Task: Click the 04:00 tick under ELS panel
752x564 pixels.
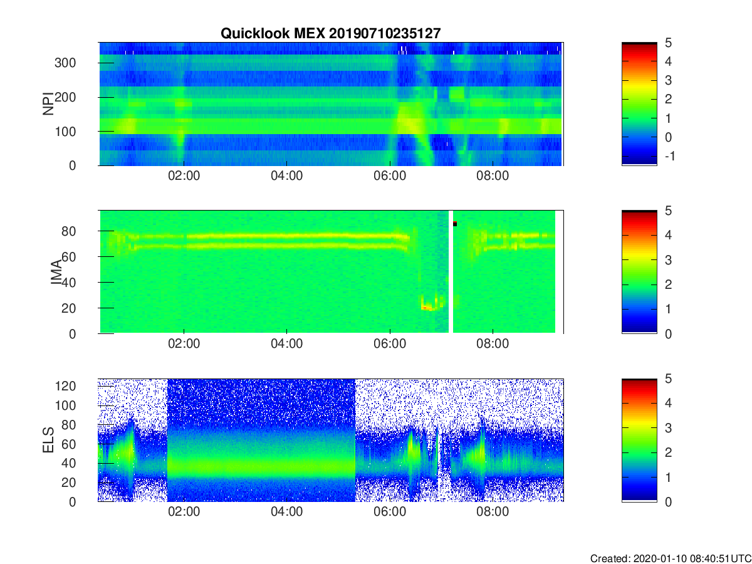Action: [x=286, y=512]
